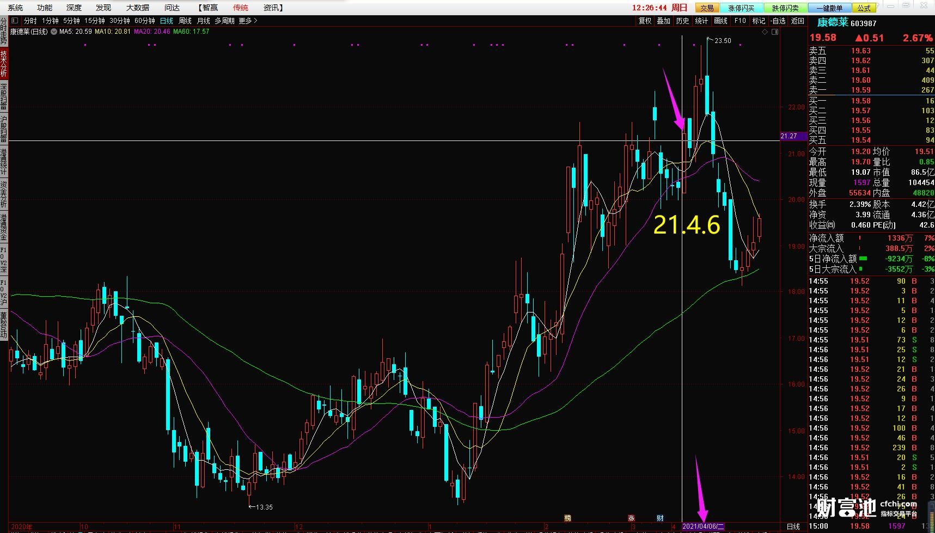Viewport: 935px width, 533px height.
Task: Open the F10 V2 沪 sidebar tab
Action: pos(4,292)
